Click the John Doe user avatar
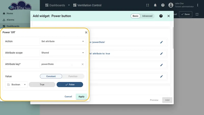This screenshot has height=115, width=204. 171,5
